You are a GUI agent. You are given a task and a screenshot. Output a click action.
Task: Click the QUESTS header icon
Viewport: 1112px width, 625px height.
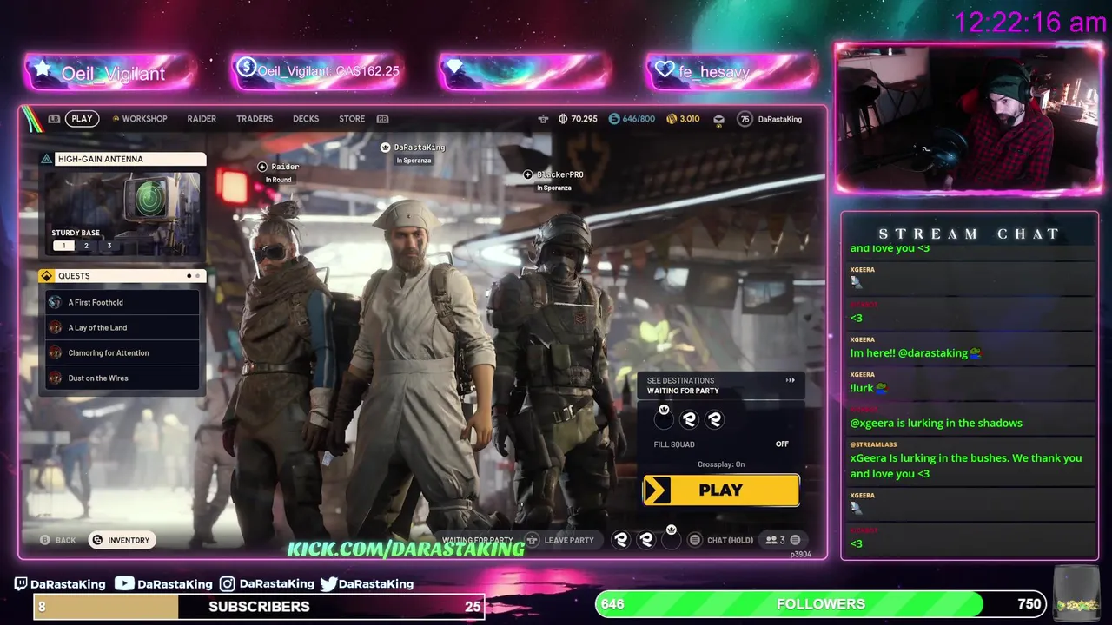coord(47,276)
